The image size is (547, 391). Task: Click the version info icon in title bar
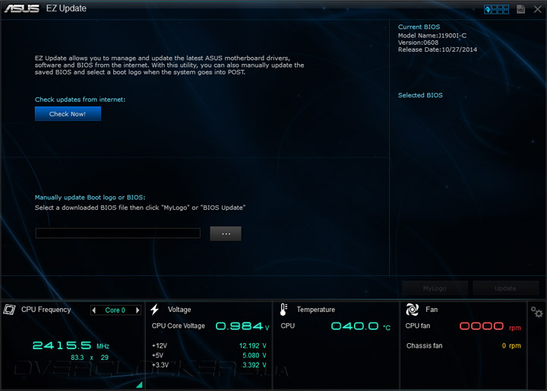[521, 9]
